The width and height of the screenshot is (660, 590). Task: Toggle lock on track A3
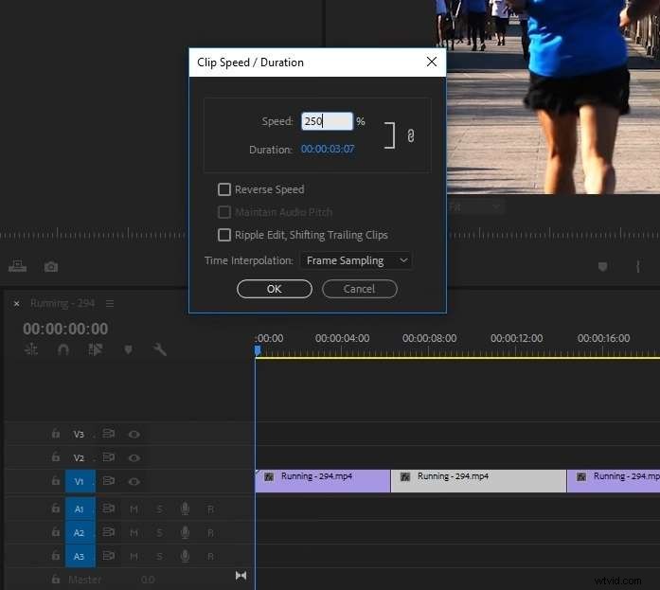56,555
